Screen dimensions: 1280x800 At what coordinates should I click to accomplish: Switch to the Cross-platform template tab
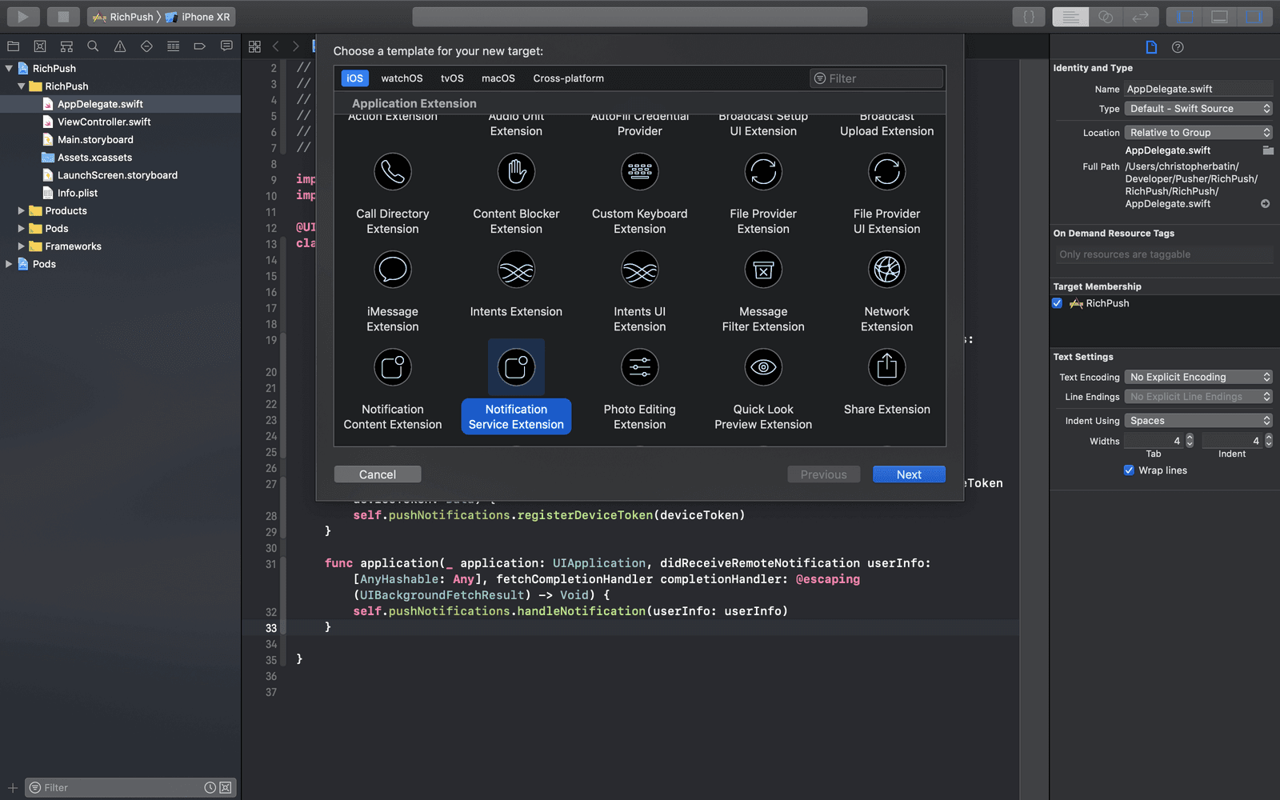pyautogui.click(x=568, y=78)
